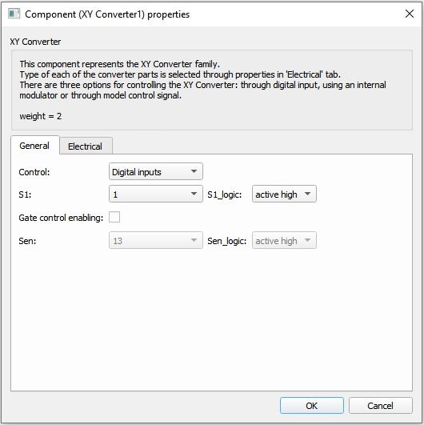Viewport: 424px width, 425px height.
Task: Click the XY Converter description text box
Action: [x=212, y=90]
